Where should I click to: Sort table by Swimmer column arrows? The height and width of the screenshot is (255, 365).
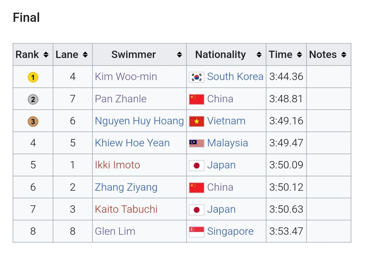point(179,55)
